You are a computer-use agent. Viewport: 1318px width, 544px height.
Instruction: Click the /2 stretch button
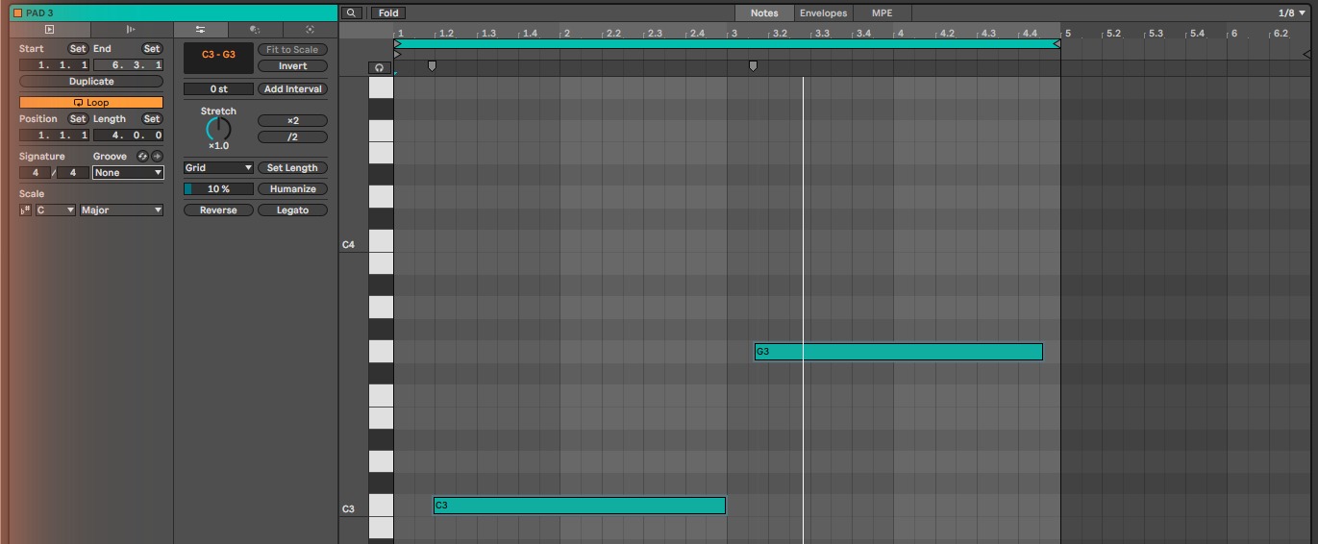(x=292, y=136)
